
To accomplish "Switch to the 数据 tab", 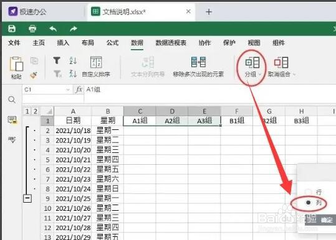I will (137, 43).
